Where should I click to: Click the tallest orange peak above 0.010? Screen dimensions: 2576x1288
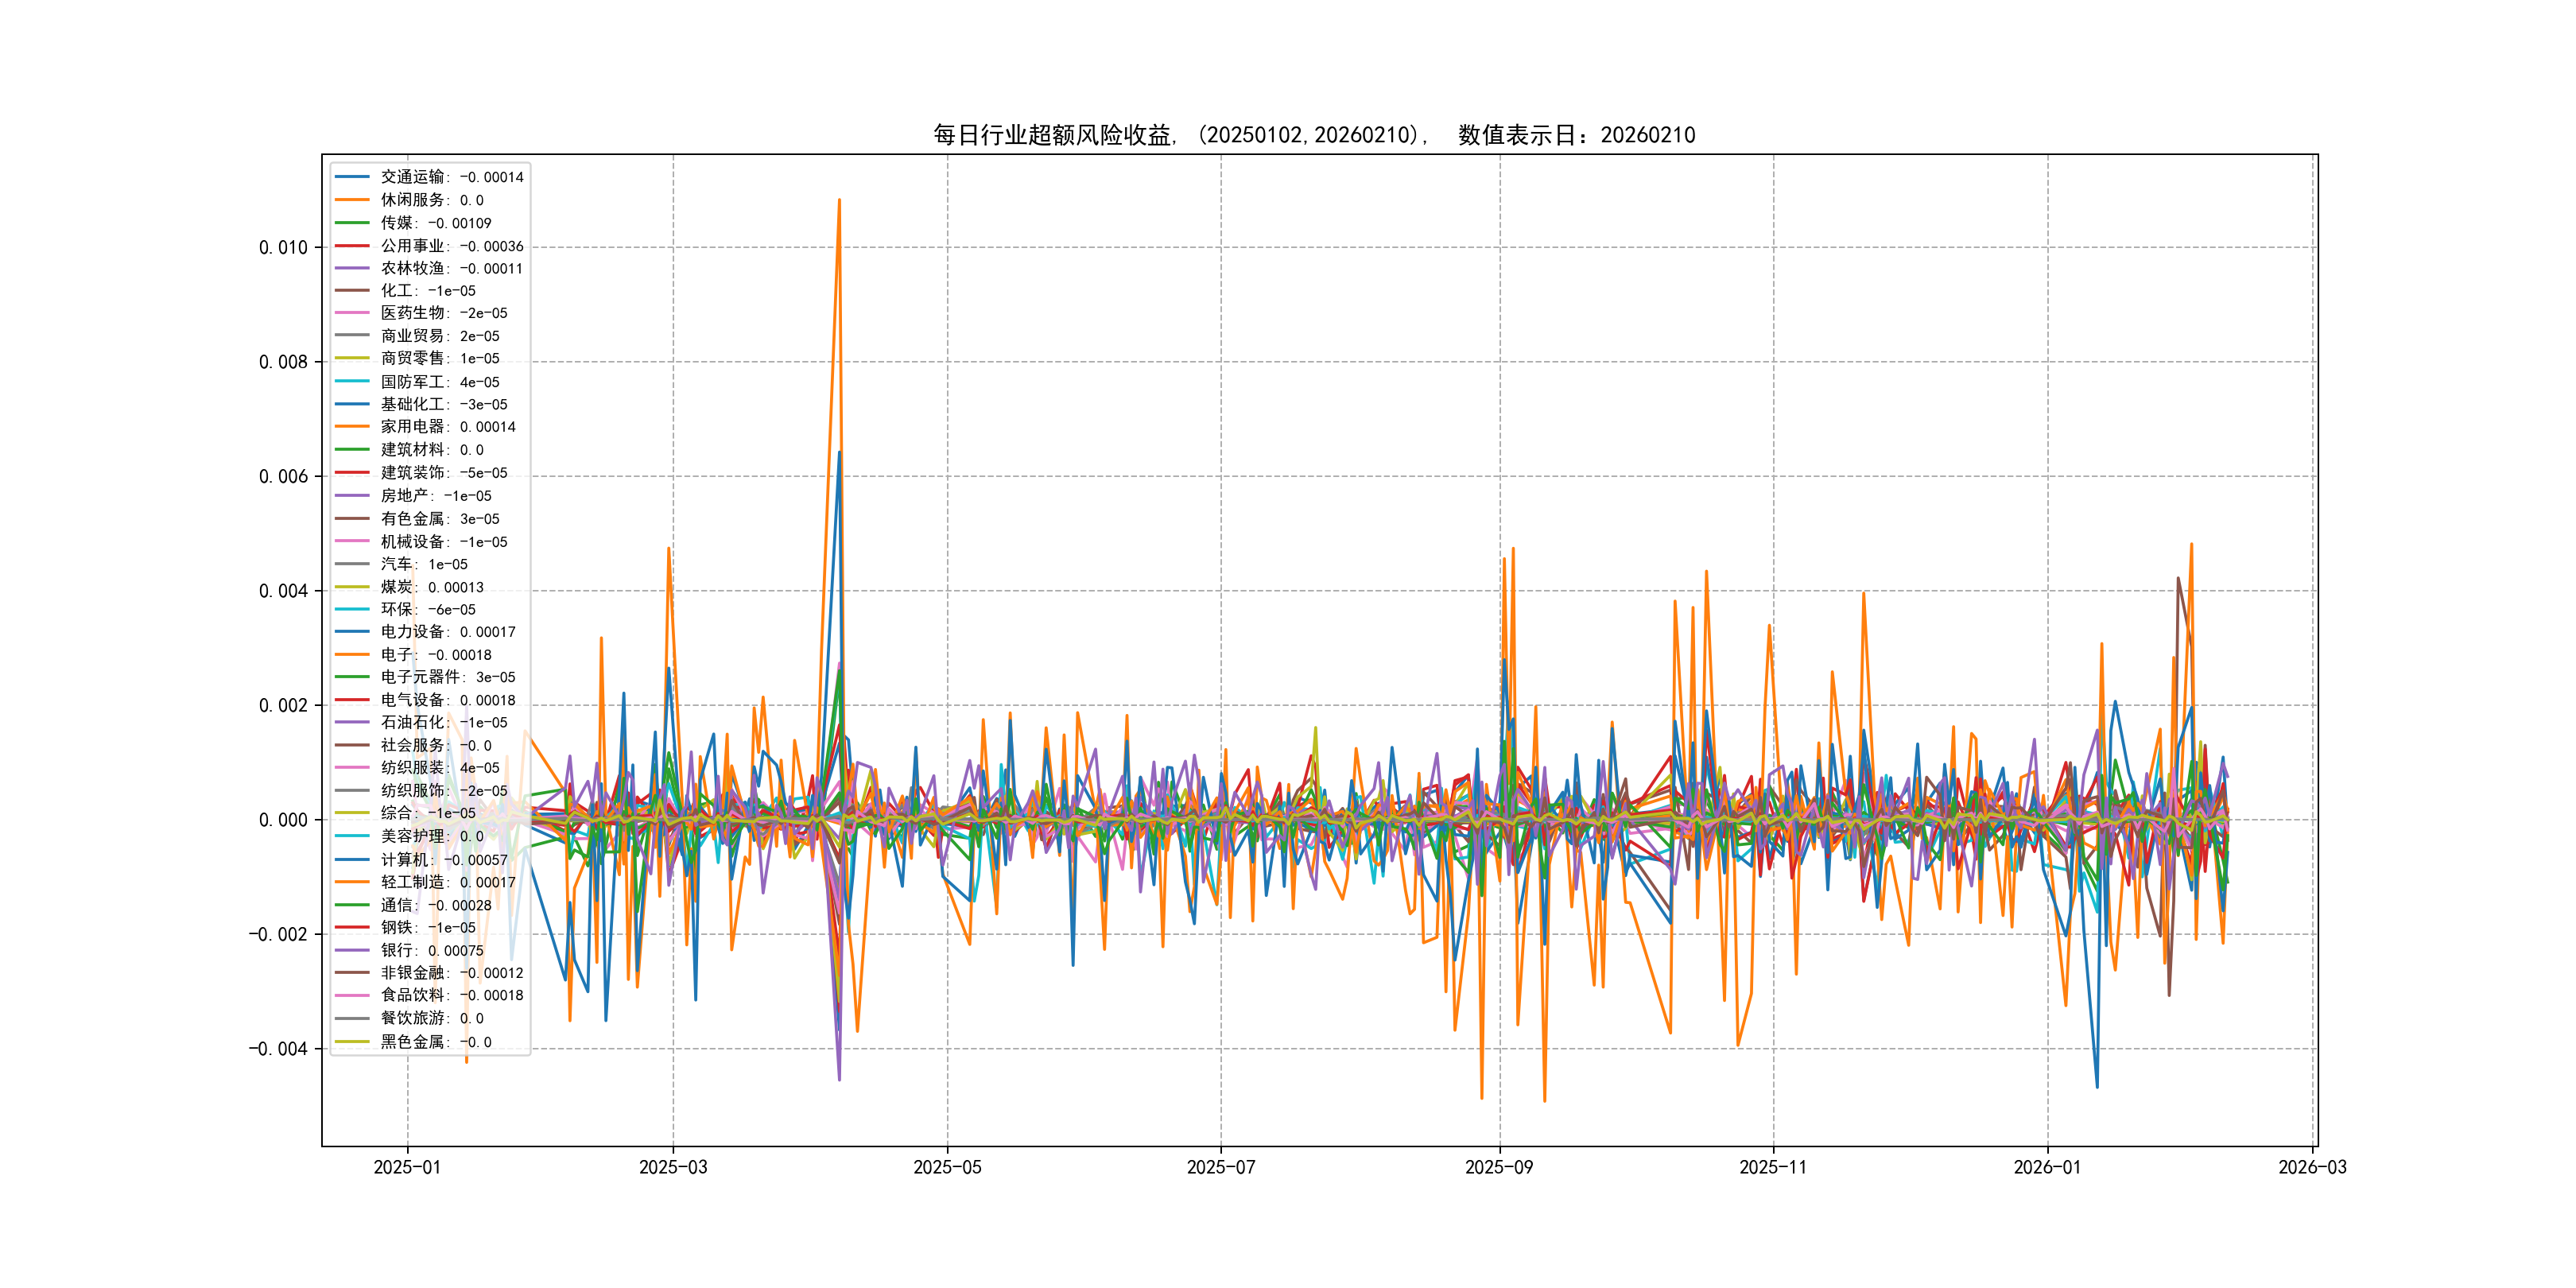tap(839, 201)
